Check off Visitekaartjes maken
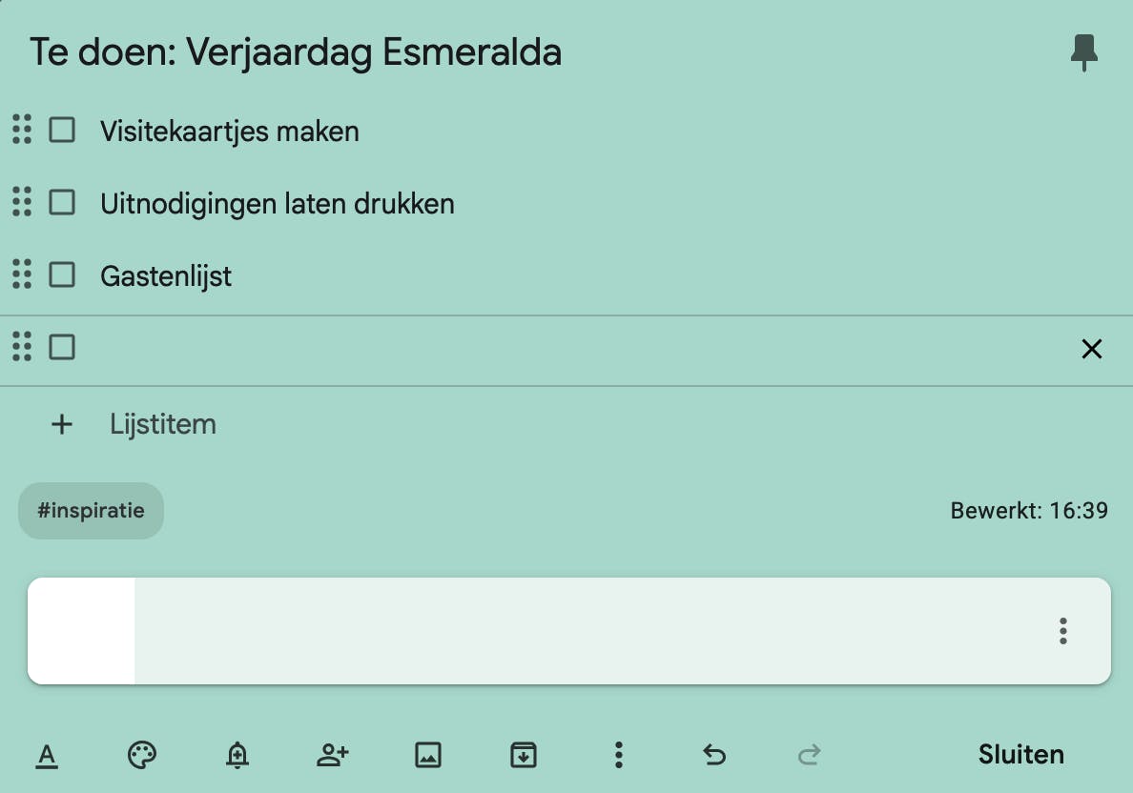This screenshot has height=793, width=1133. [x=62, y=130]
